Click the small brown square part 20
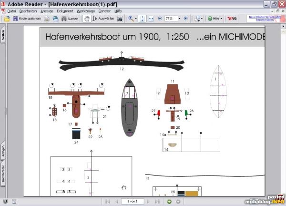 point(173,127)
